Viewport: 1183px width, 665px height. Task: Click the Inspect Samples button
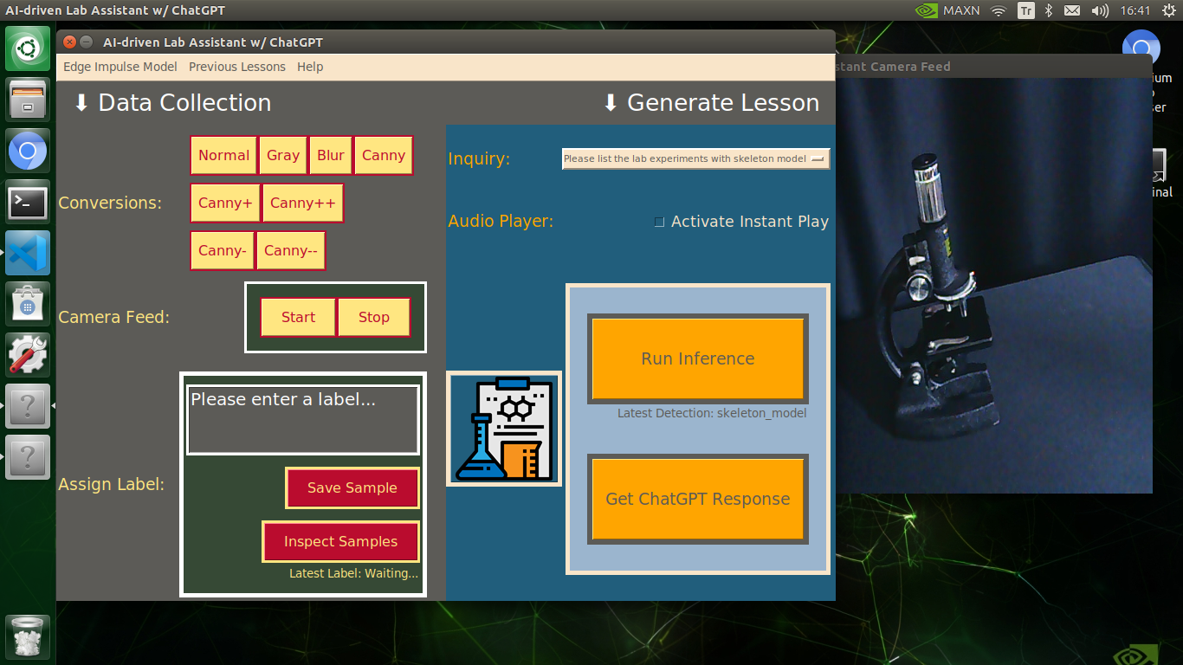tap(341, 541)
